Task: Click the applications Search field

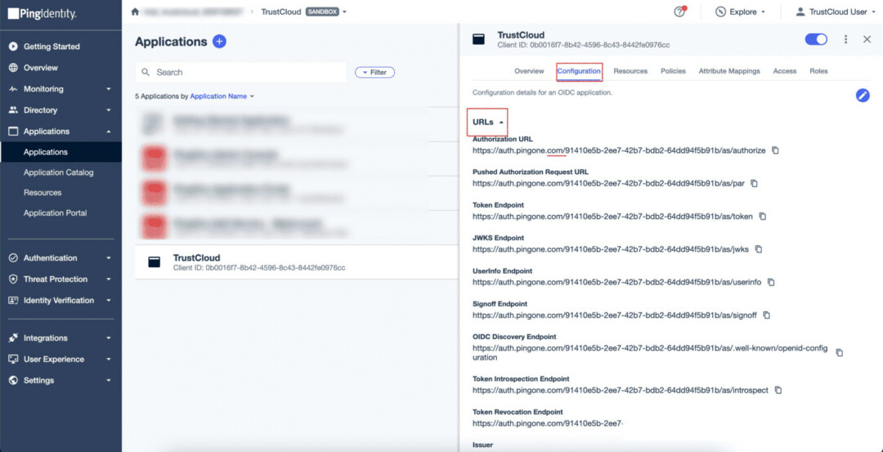Action: [241, 72]
